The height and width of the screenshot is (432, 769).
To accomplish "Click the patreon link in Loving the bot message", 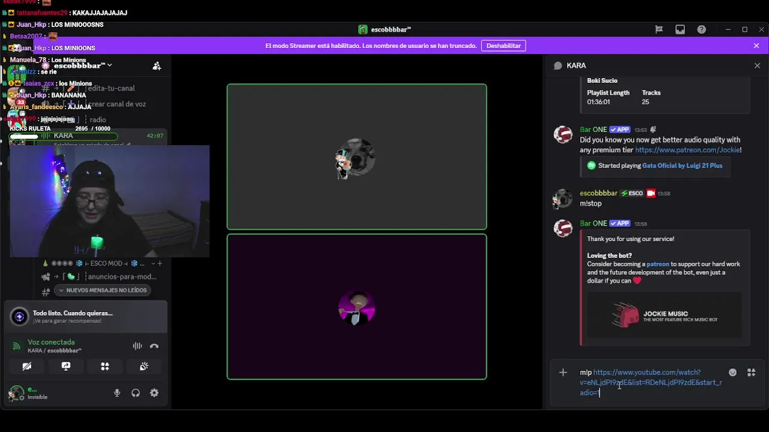I will coord(658,264).
